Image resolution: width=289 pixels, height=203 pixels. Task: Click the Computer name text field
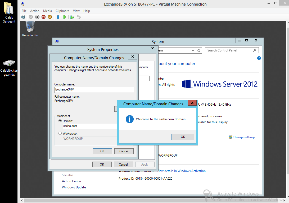pyautogui.click(x=94, y=90)
